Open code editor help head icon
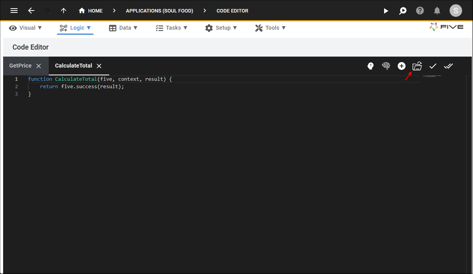This screenshot has width=473, height=274. tap(370, 66)
